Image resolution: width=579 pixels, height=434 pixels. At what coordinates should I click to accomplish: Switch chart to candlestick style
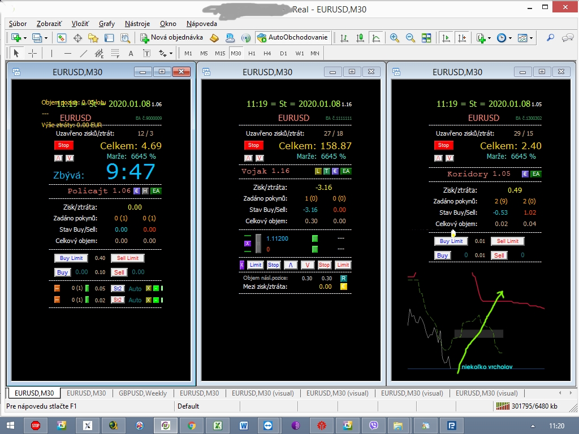tap(360, 38)
